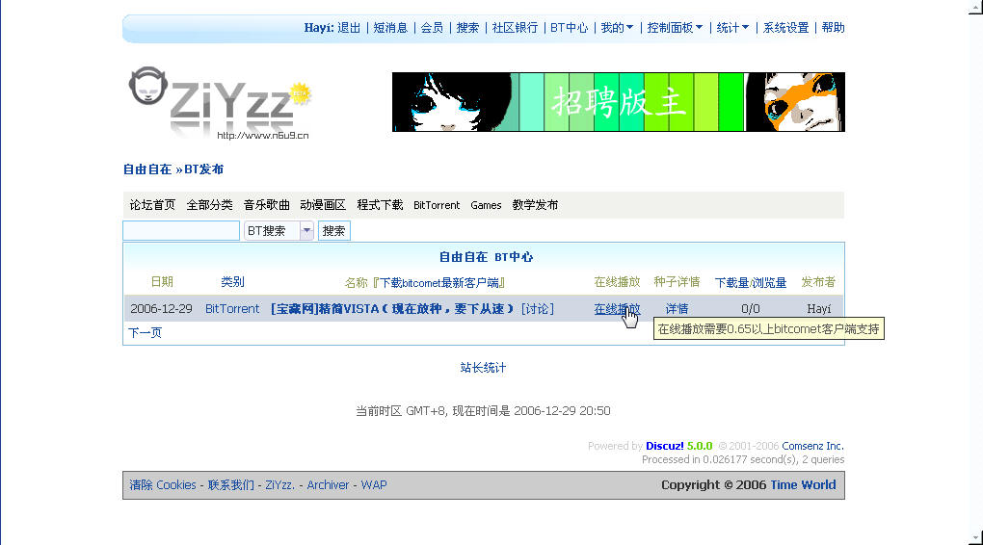Go to 会员 members page
The width and height of the screenshot is (983, 545).
[432, 28]
